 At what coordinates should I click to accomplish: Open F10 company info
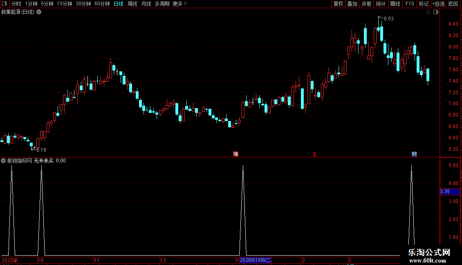410,4
